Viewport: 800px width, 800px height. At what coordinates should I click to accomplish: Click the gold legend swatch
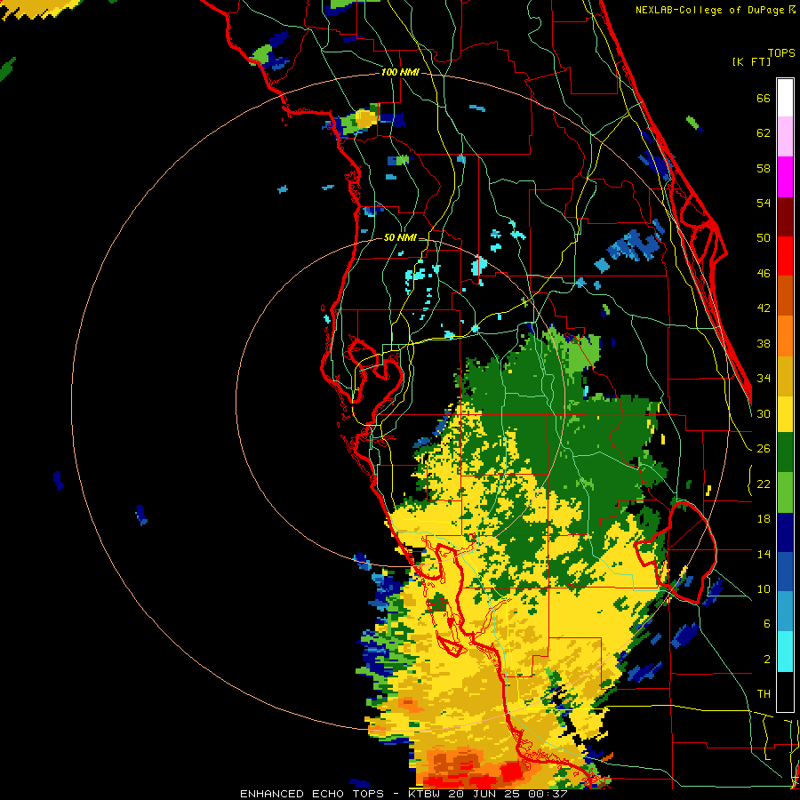[785, 376]
